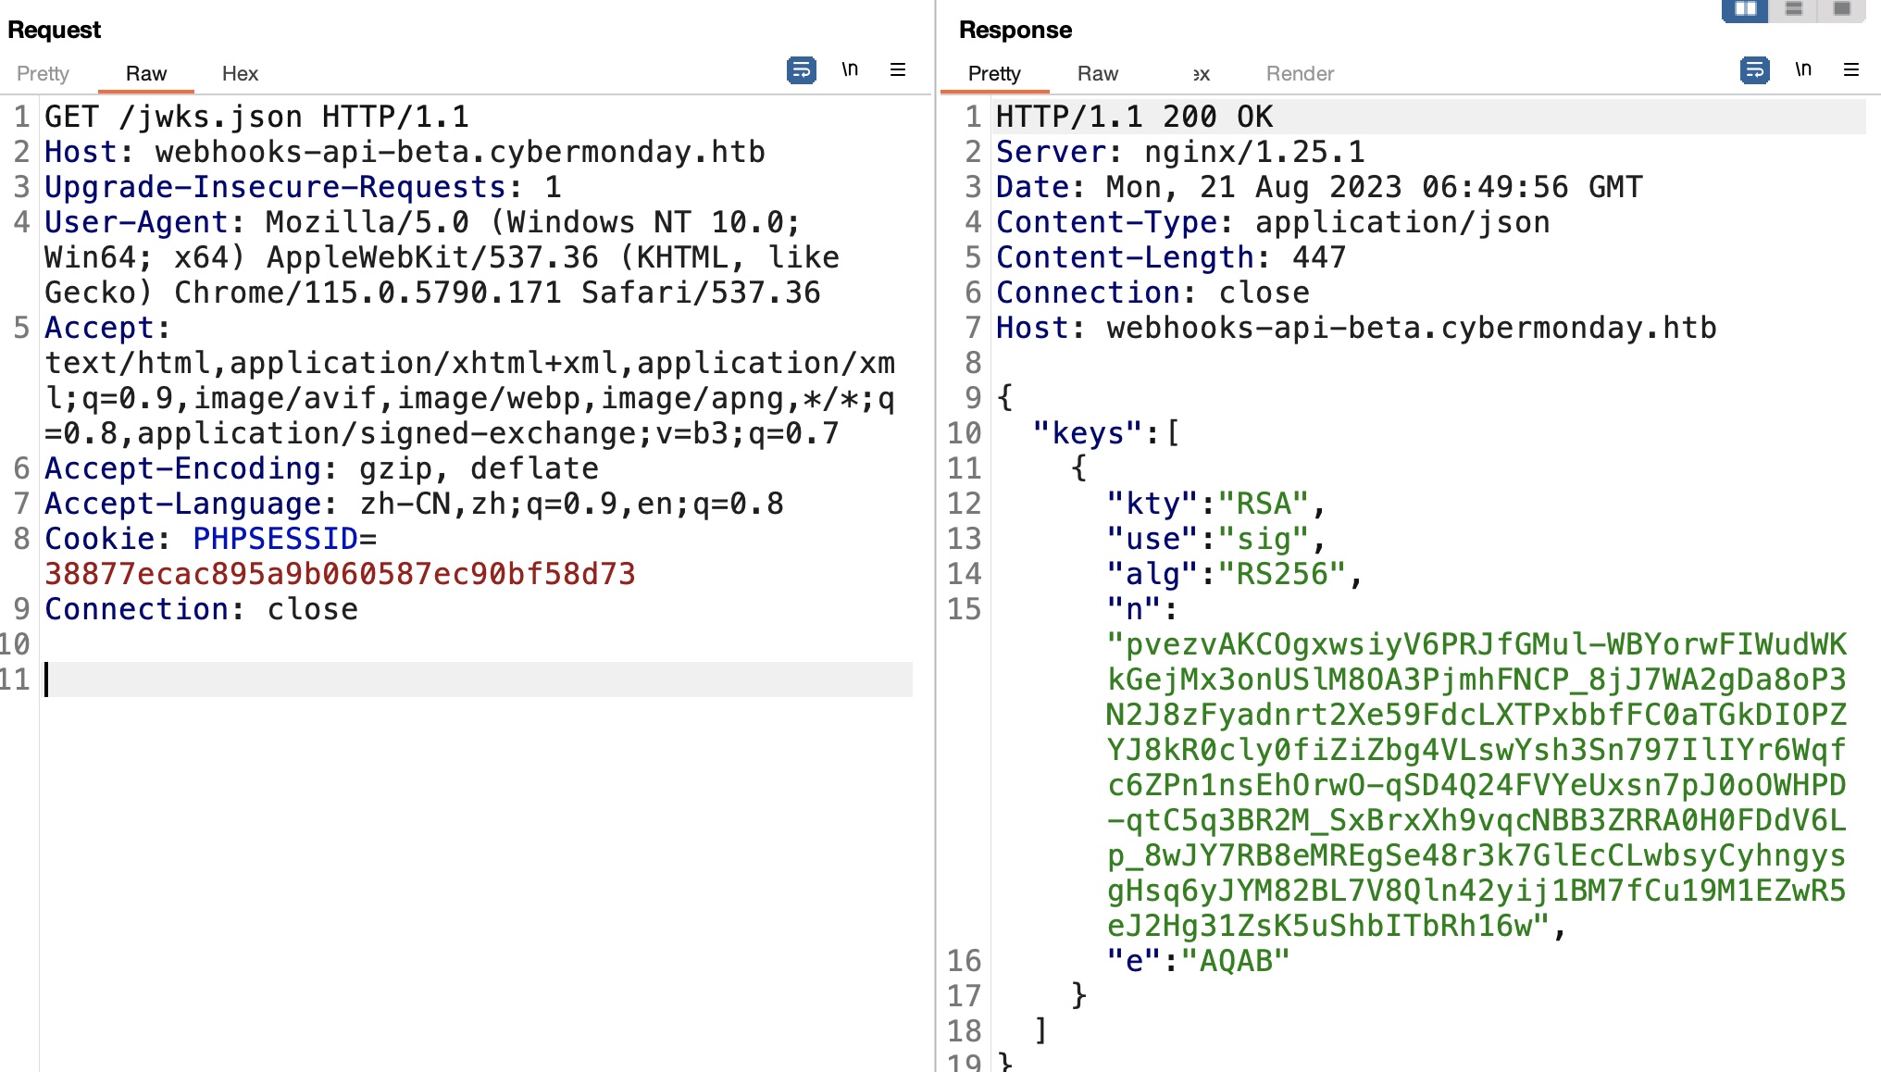Toggle word wrap in Response panel
This screenshot has width=1881, height=1072.
[x=1754, y=70]
